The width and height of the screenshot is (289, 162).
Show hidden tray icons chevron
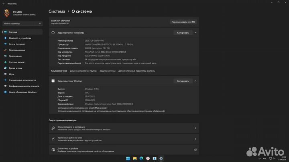260,158
